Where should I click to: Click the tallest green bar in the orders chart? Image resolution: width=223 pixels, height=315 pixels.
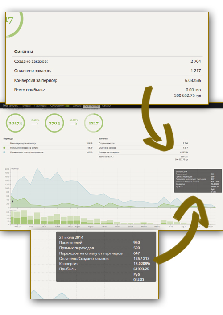click(24, 217)
